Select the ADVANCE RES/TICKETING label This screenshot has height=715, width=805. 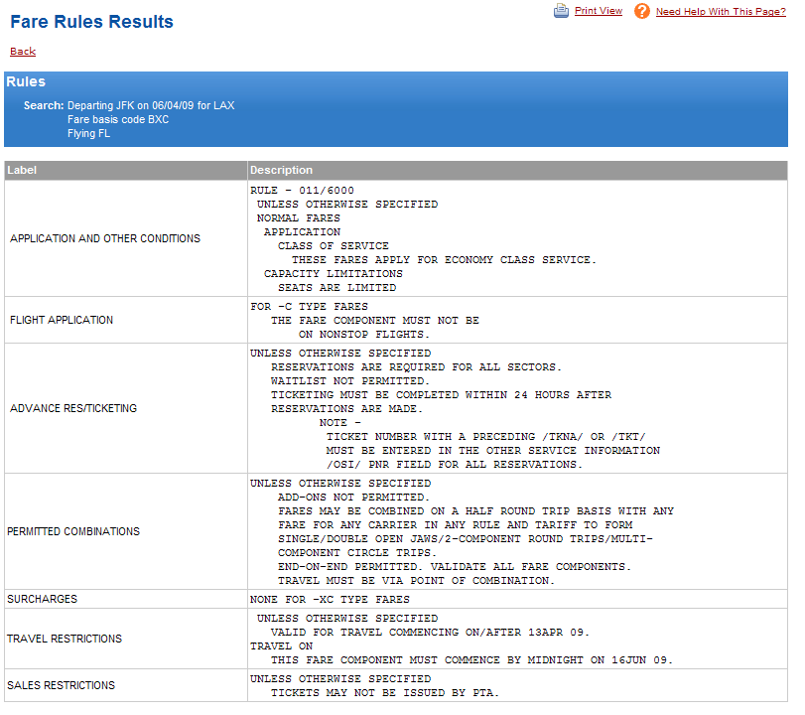73,408
